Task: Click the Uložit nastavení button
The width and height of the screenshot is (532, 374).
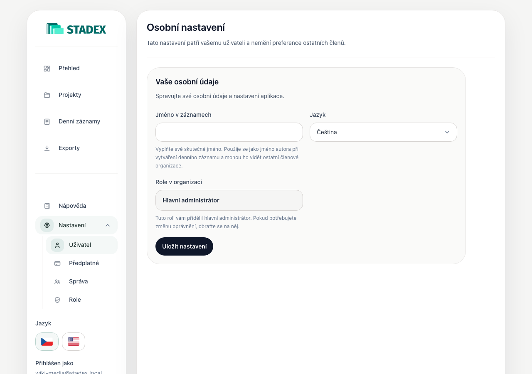Action: tap(184, 246)
